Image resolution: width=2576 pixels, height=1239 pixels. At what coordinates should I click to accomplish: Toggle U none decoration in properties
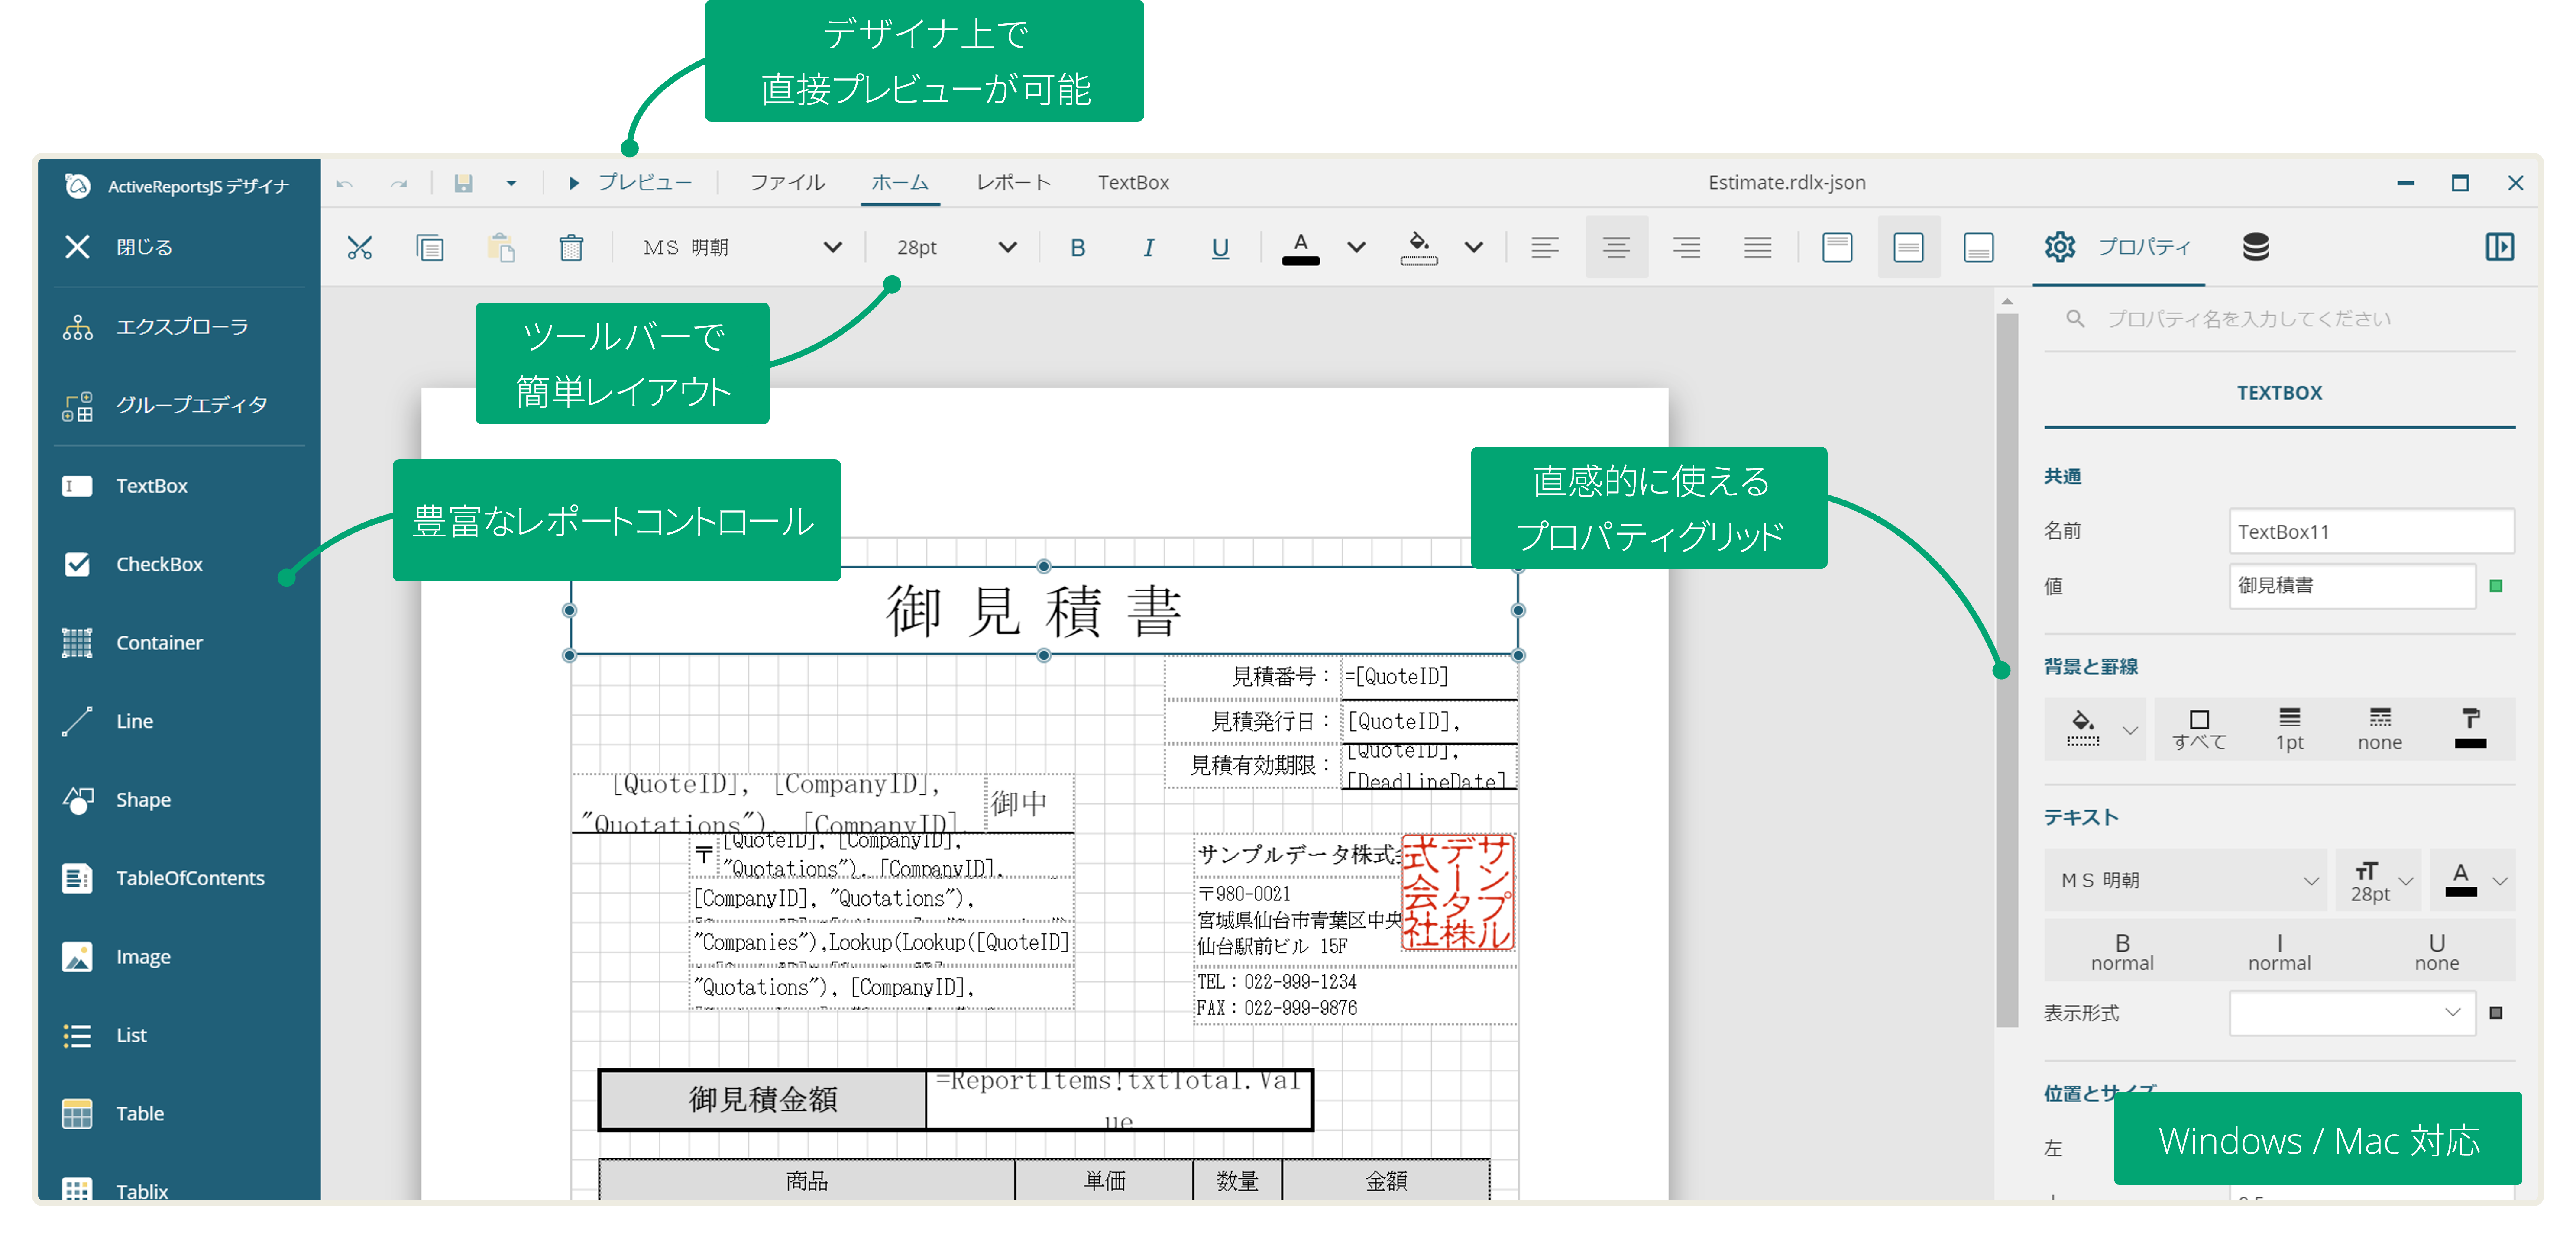point(2436,951)
